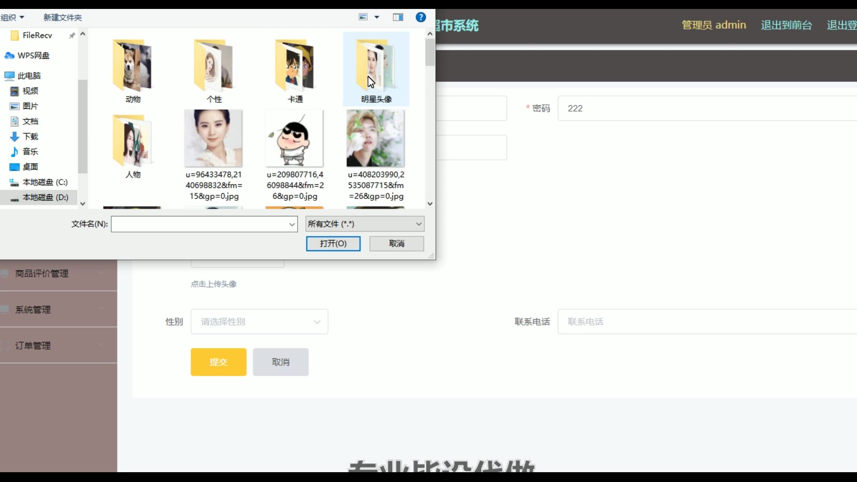Open the 下载 downloads location

click(x=30, y=137)
